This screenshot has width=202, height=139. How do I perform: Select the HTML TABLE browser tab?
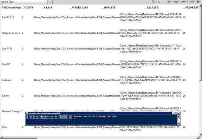[24, 2]
